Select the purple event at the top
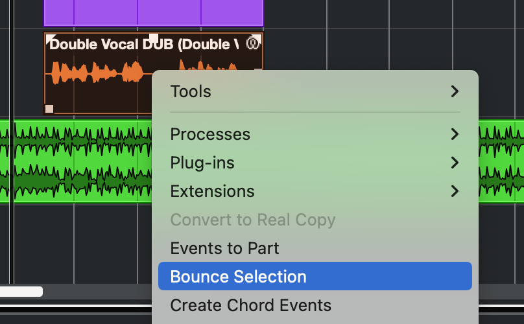The height and width of the screenshot is (324, 524). point(153,12)
